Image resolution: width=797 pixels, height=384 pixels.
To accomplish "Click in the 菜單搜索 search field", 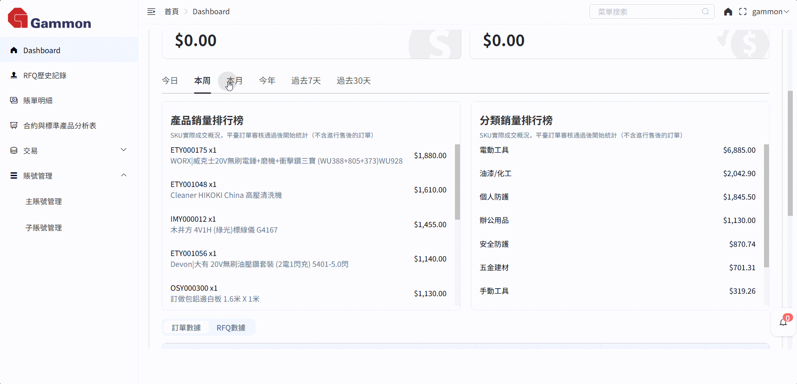I will (646, 12).
